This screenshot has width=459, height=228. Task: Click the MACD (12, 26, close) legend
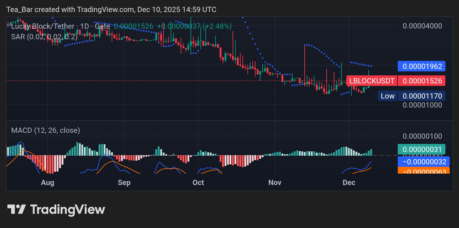(45, 130)
